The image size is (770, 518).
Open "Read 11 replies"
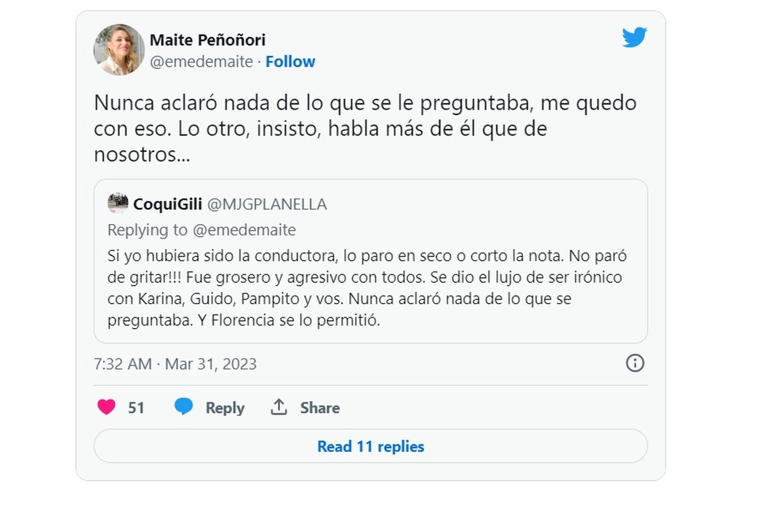point(371,446)
